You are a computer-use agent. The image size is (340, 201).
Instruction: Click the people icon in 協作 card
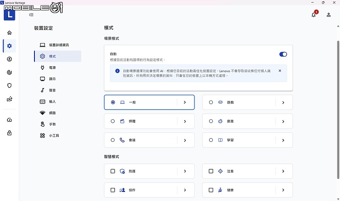122,190
